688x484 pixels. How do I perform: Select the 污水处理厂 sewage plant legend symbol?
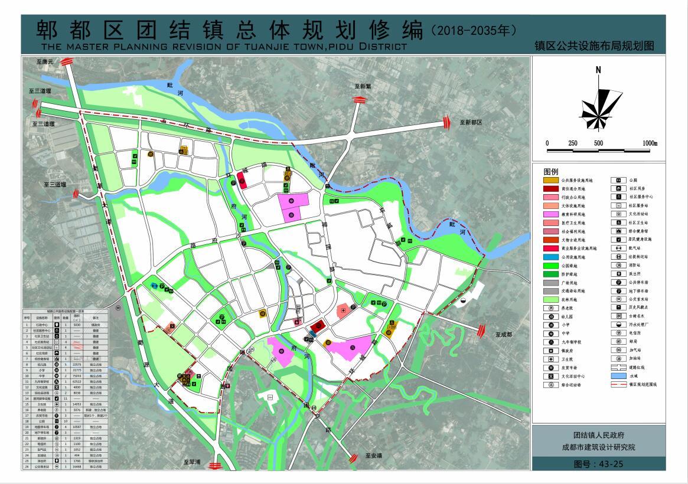[x=618, y=323]
